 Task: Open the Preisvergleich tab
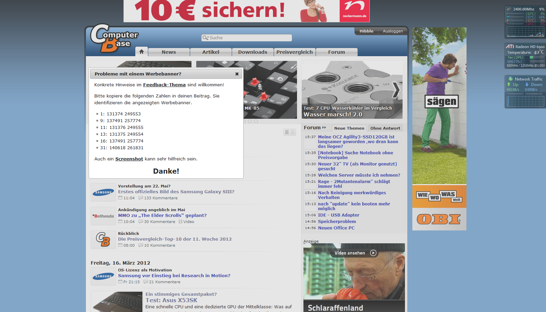click(x=295, y=52)
